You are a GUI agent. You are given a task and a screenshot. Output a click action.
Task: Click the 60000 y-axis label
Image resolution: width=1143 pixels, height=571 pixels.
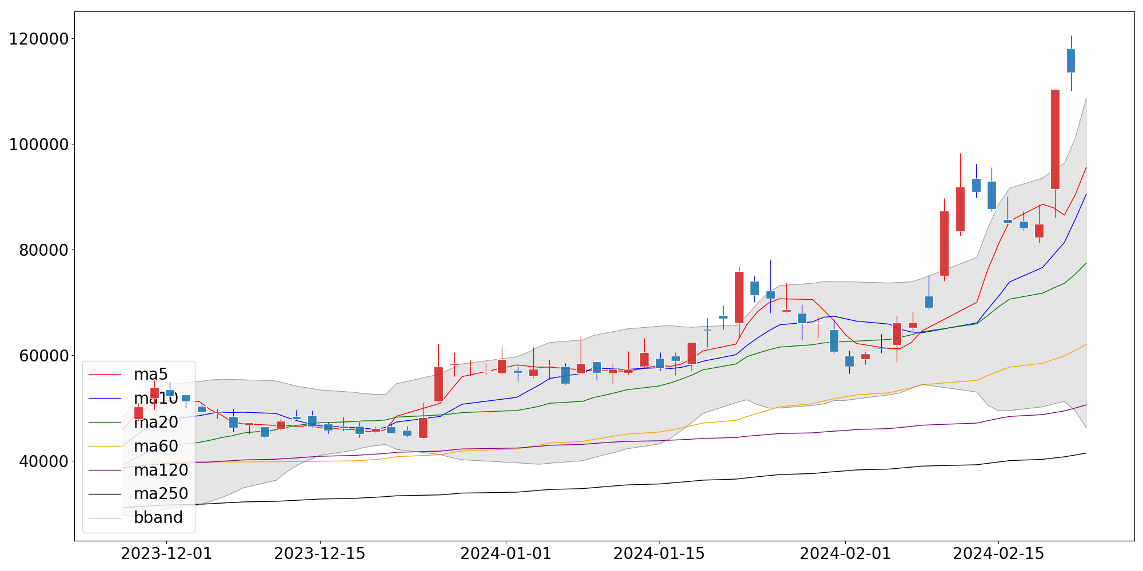pos(44,356)
